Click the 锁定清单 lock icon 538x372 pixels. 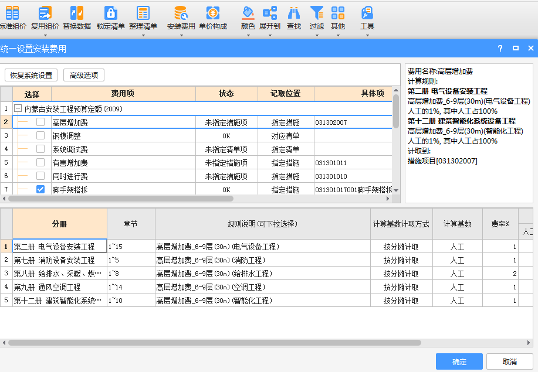point(110,13)
